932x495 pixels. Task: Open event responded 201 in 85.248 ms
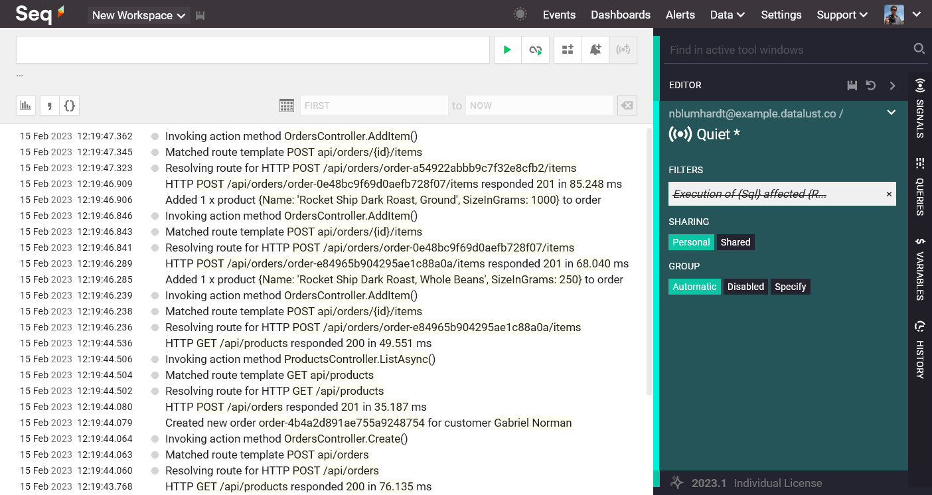(394, 184)
